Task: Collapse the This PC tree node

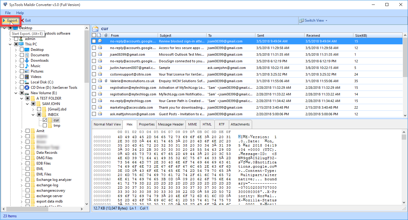Action: (x=10, y=44)
